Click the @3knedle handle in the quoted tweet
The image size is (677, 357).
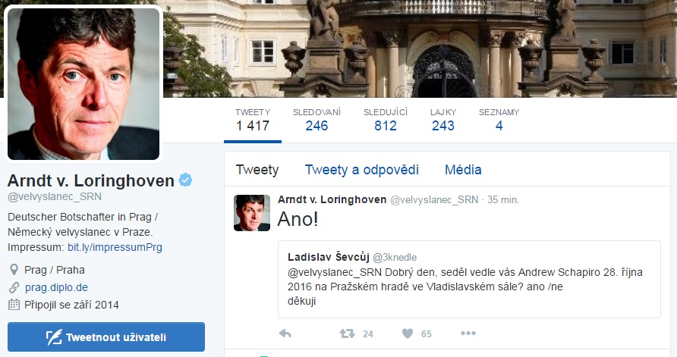pyautogui.click(x=394, y=258)
